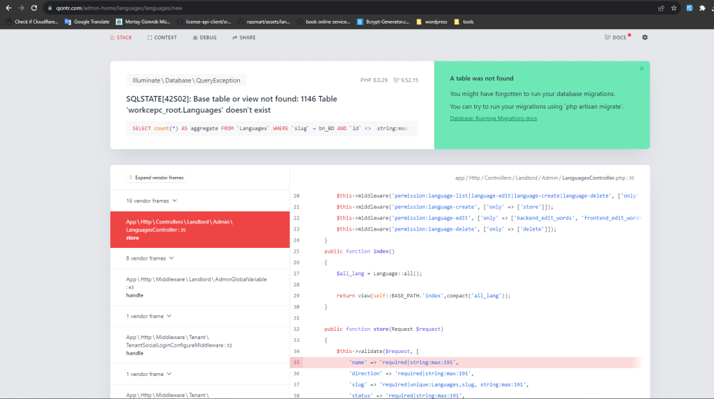Screen dimensions: 714x399
Task: Close the green 'A table was not found' panel
Action: [x=641, y=69]
